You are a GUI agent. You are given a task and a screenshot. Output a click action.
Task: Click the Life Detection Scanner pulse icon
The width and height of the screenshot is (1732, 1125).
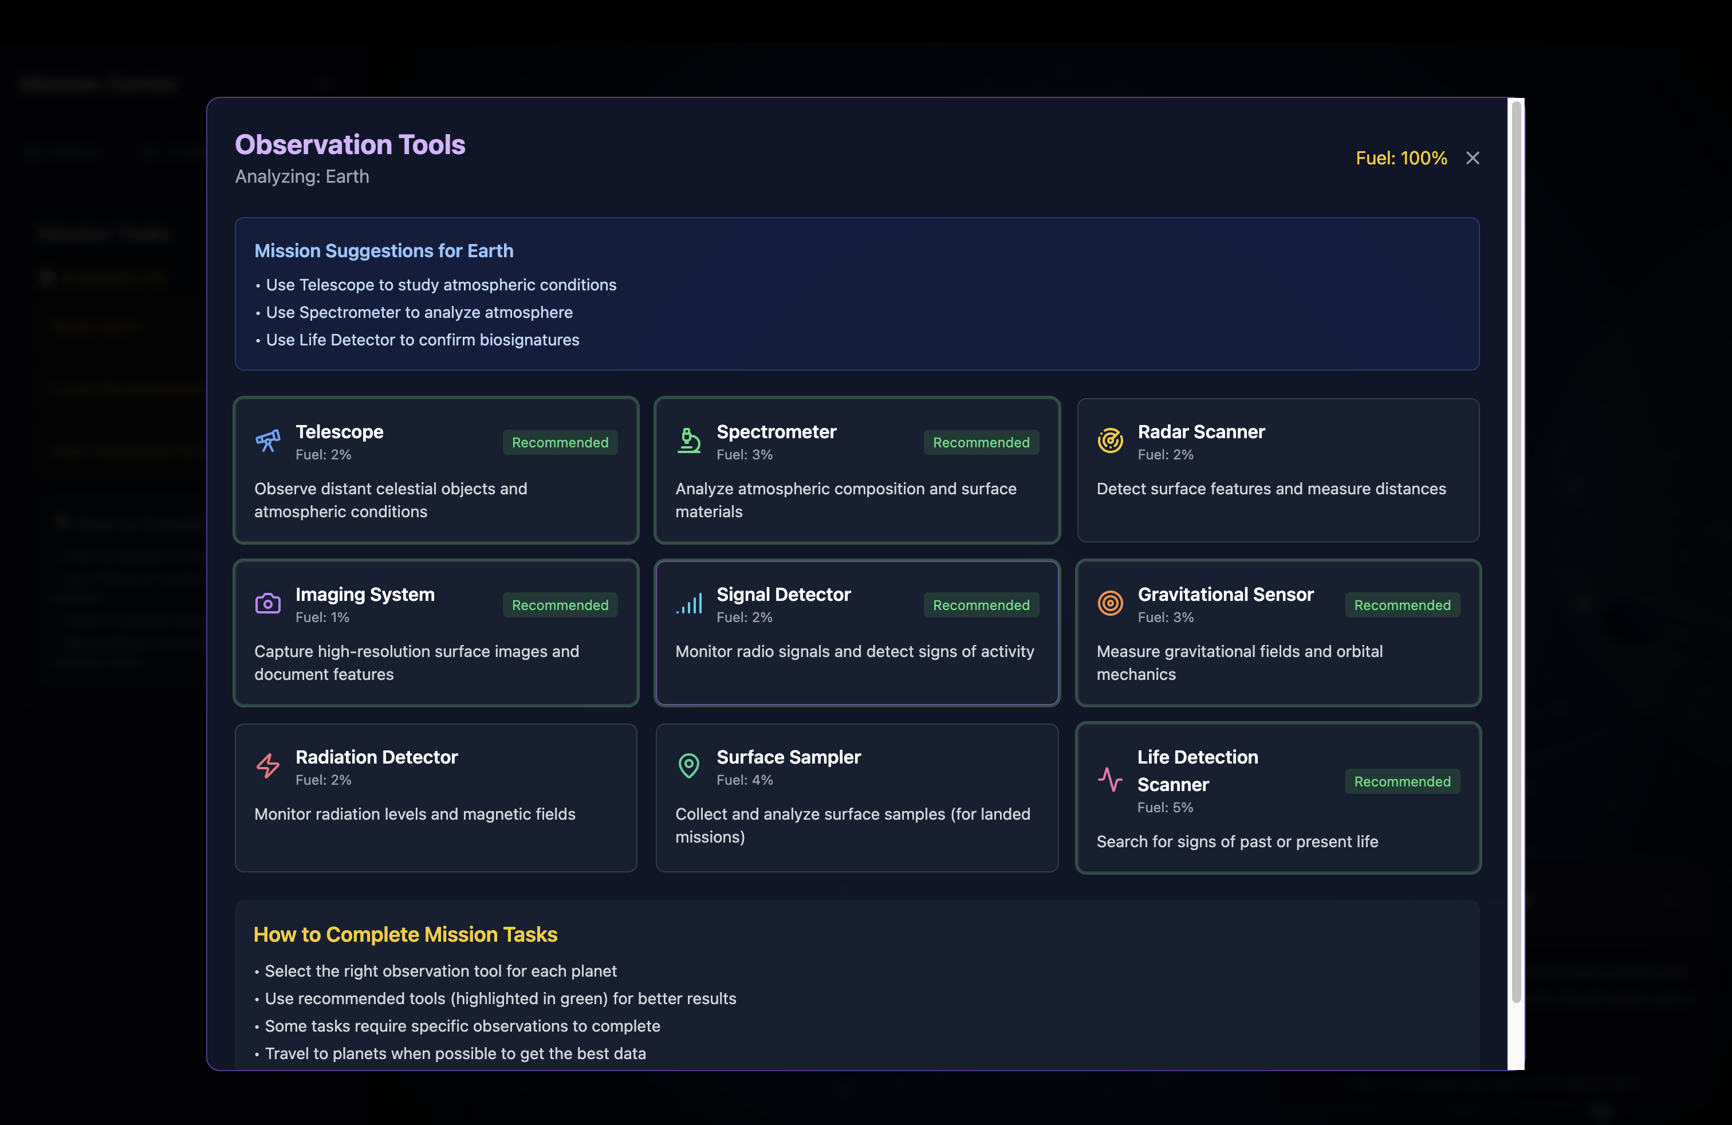point(1110,780)
